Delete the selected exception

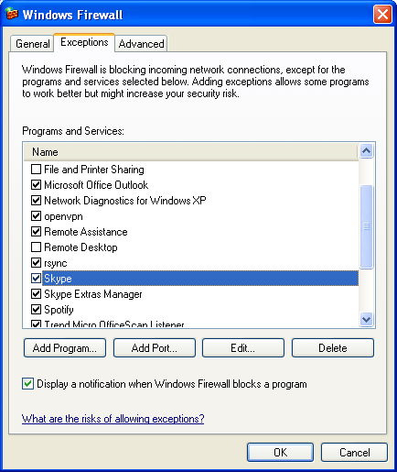pos(333,347)
